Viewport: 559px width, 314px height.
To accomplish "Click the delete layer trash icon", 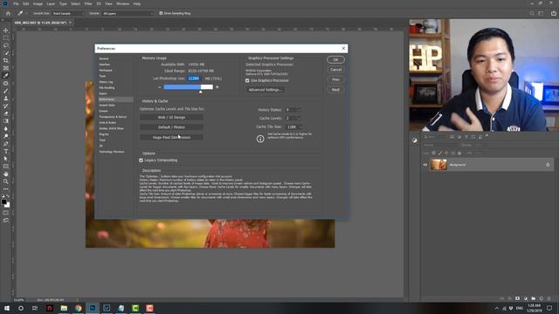I will click(549, 298).
